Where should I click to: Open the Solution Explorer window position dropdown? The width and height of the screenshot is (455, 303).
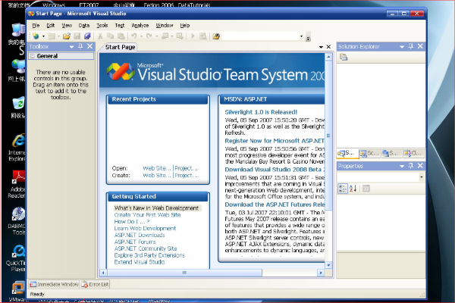tap(402, 47)
